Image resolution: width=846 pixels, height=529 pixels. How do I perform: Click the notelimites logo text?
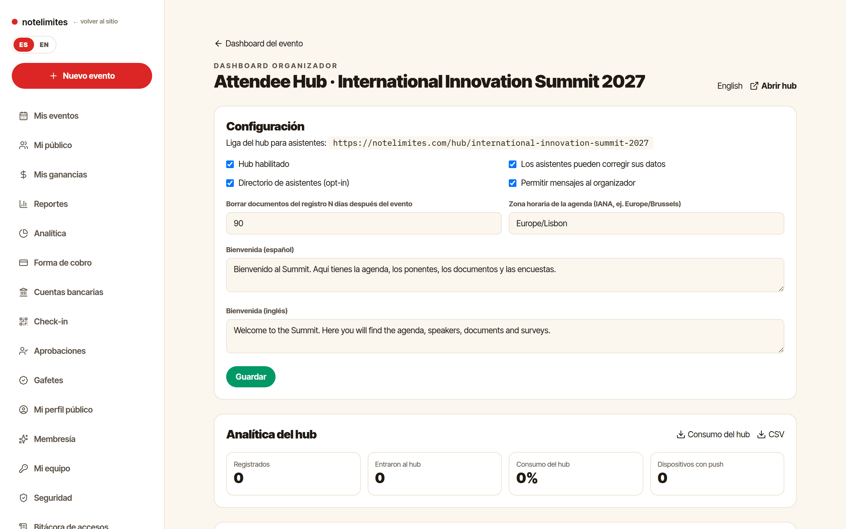click(45, 22)
